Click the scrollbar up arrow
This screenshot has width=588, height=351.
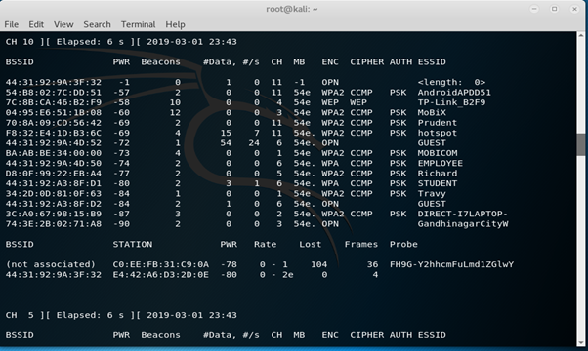[x=581, y=35]
